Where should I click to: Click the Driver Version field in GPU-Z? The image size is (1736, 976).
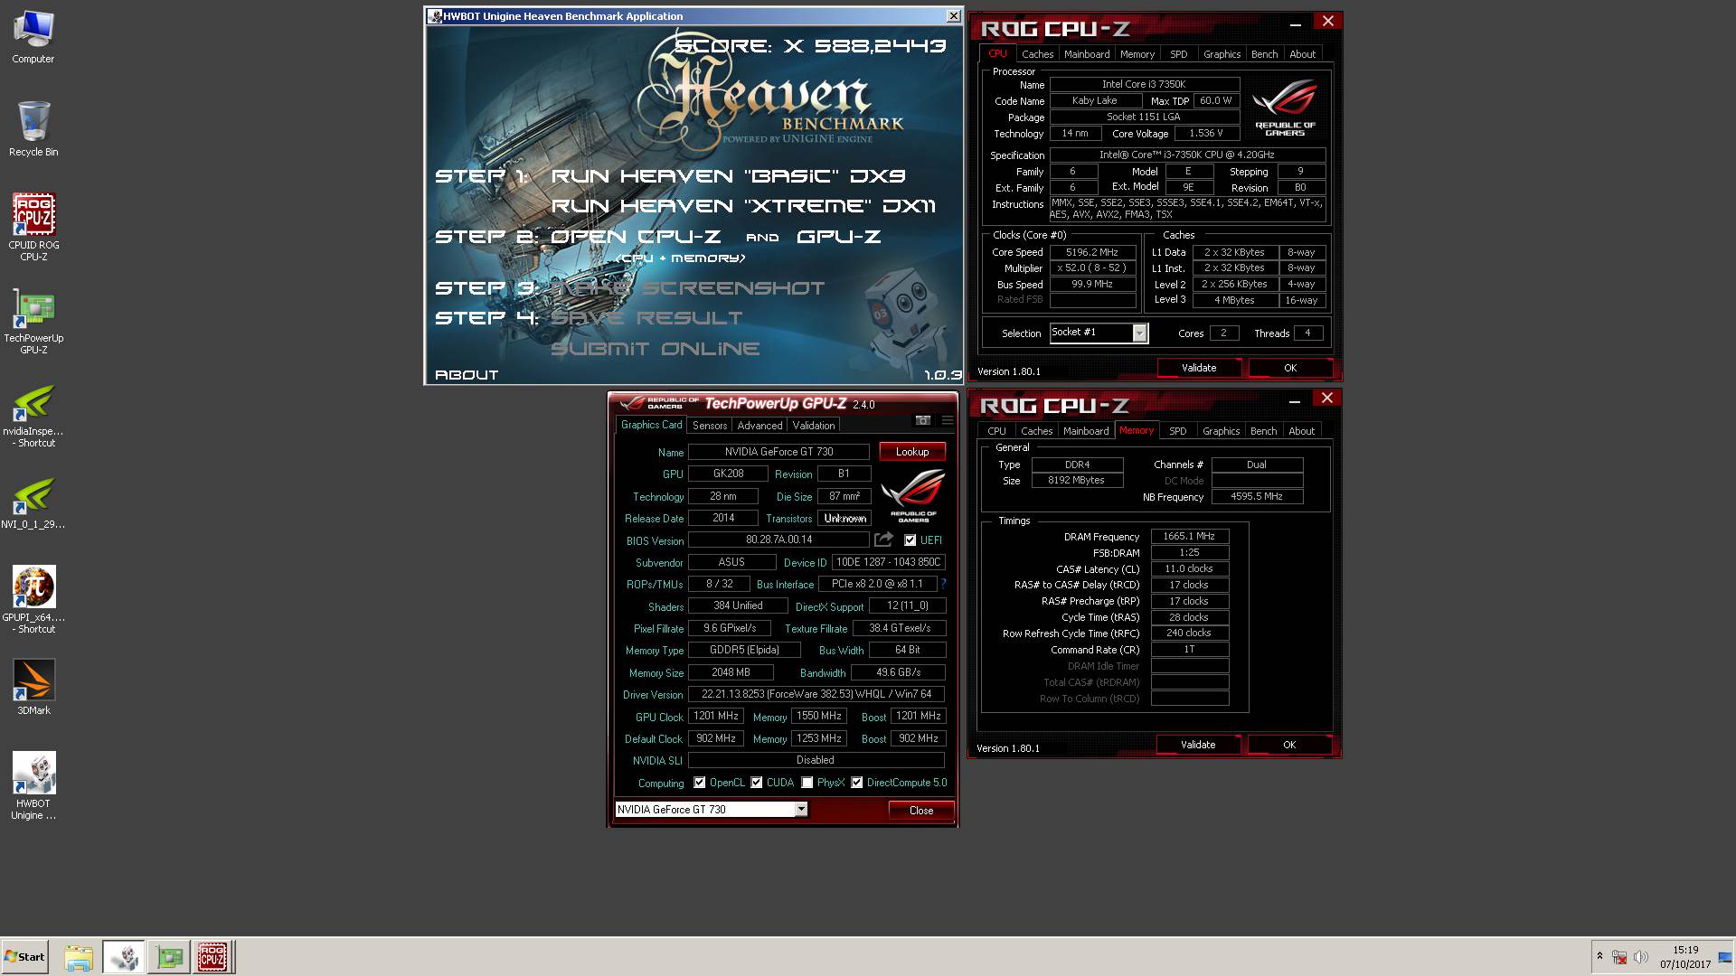pyautogui.click(x=816, y=694)
